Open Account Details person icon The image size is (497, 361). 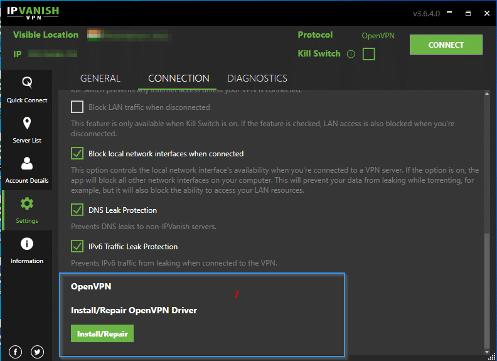click(x=27, y=163)
